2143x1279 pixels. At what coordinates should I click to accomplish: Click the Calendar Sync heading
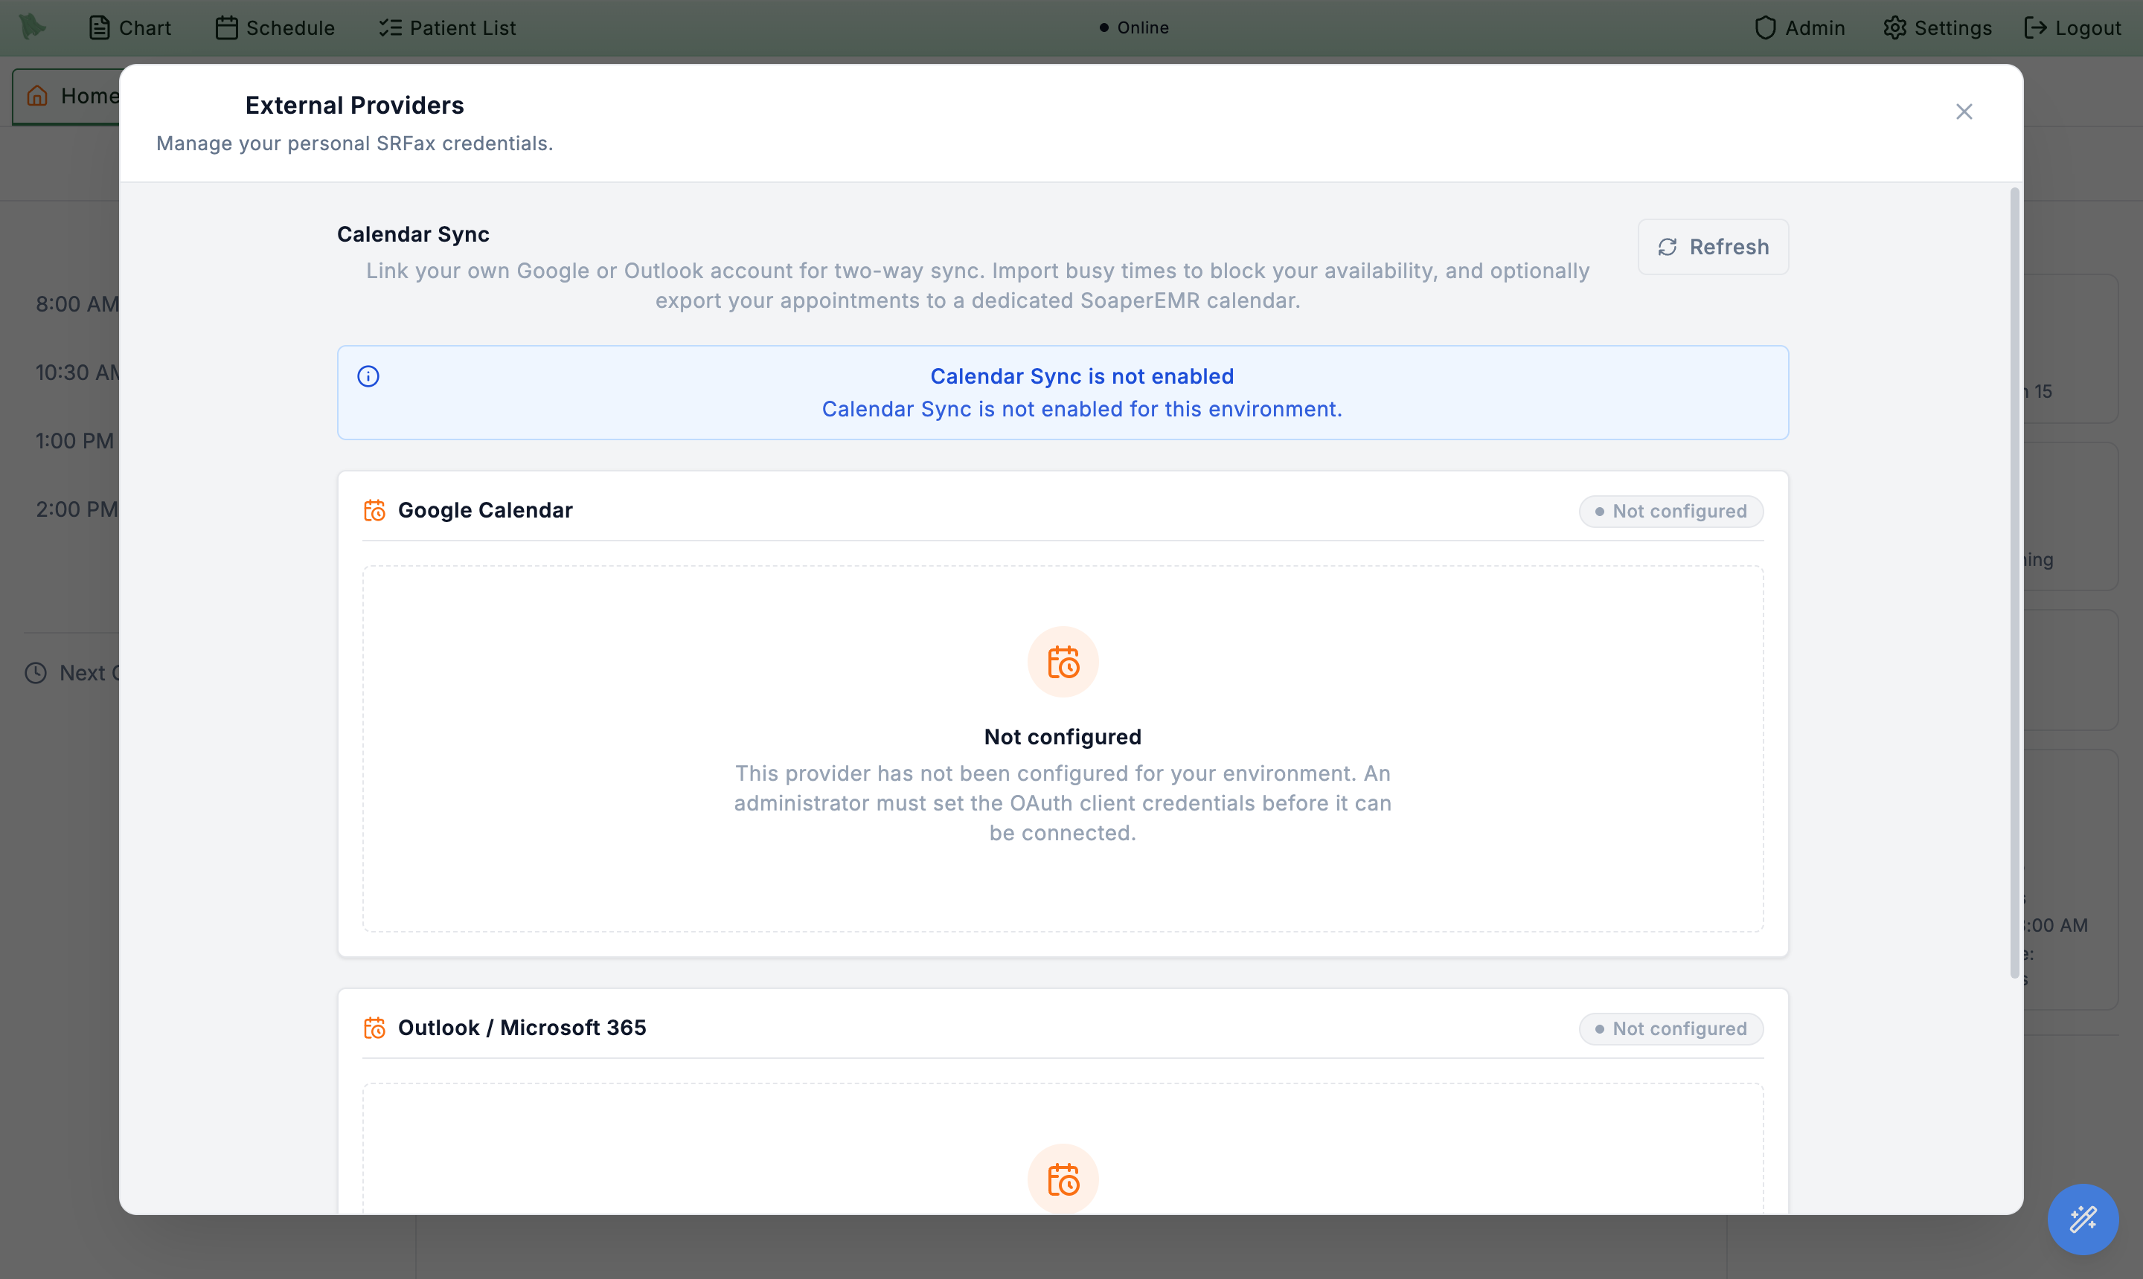413,234
